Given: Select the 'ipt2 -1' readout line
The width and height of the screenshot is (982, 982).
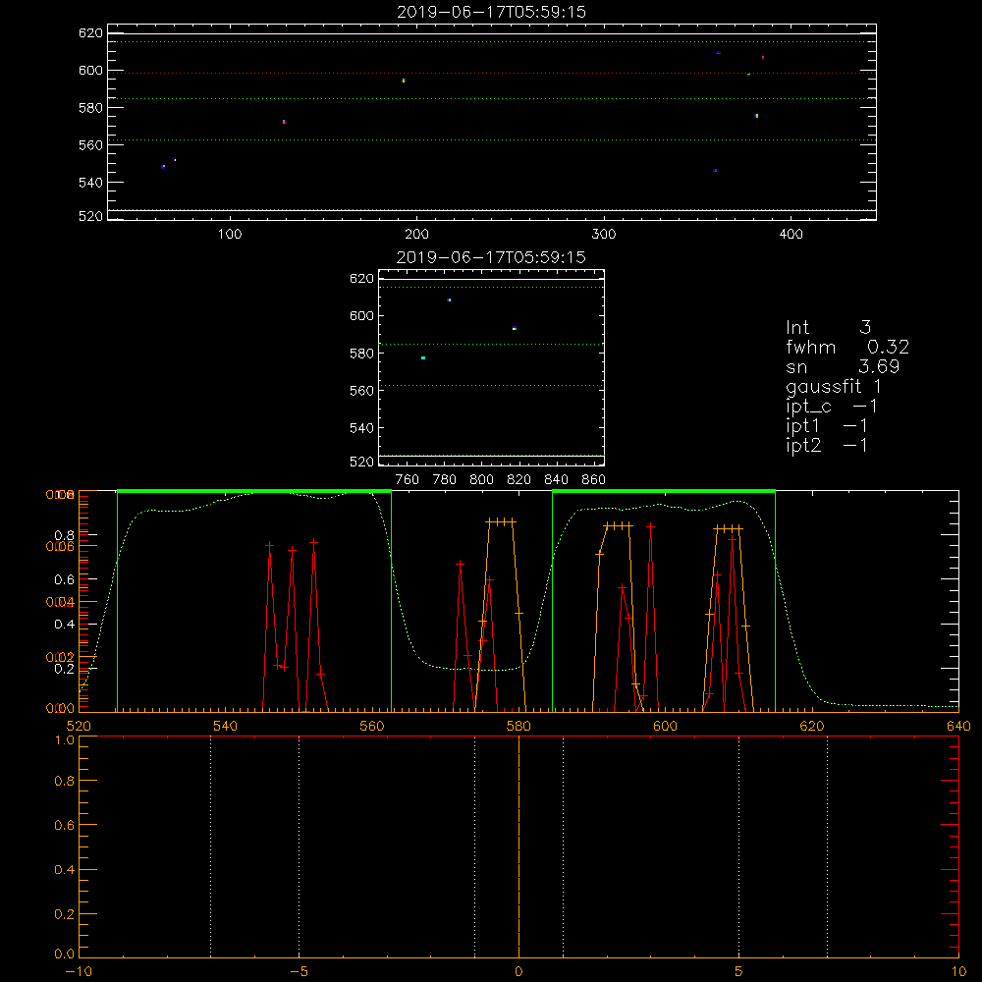Looking at the screenshot, I should coord(827,445).
